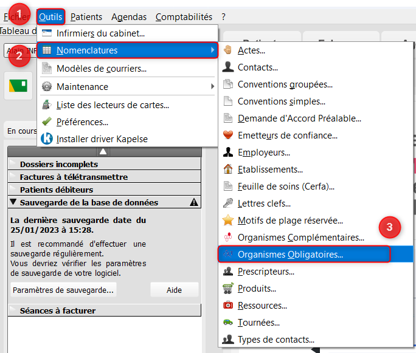Choose Préférences from the Outils menu
The image size is (416, 353).
coord(82,122)
